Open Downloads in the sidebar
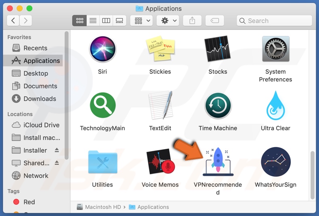The image size is (319, 216). pyautogui.click(x=33, y=99)
